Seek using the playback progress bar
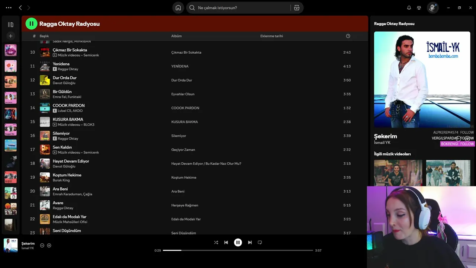The width and height of the screenshot is (476, 268). click(x=238, y=251)
